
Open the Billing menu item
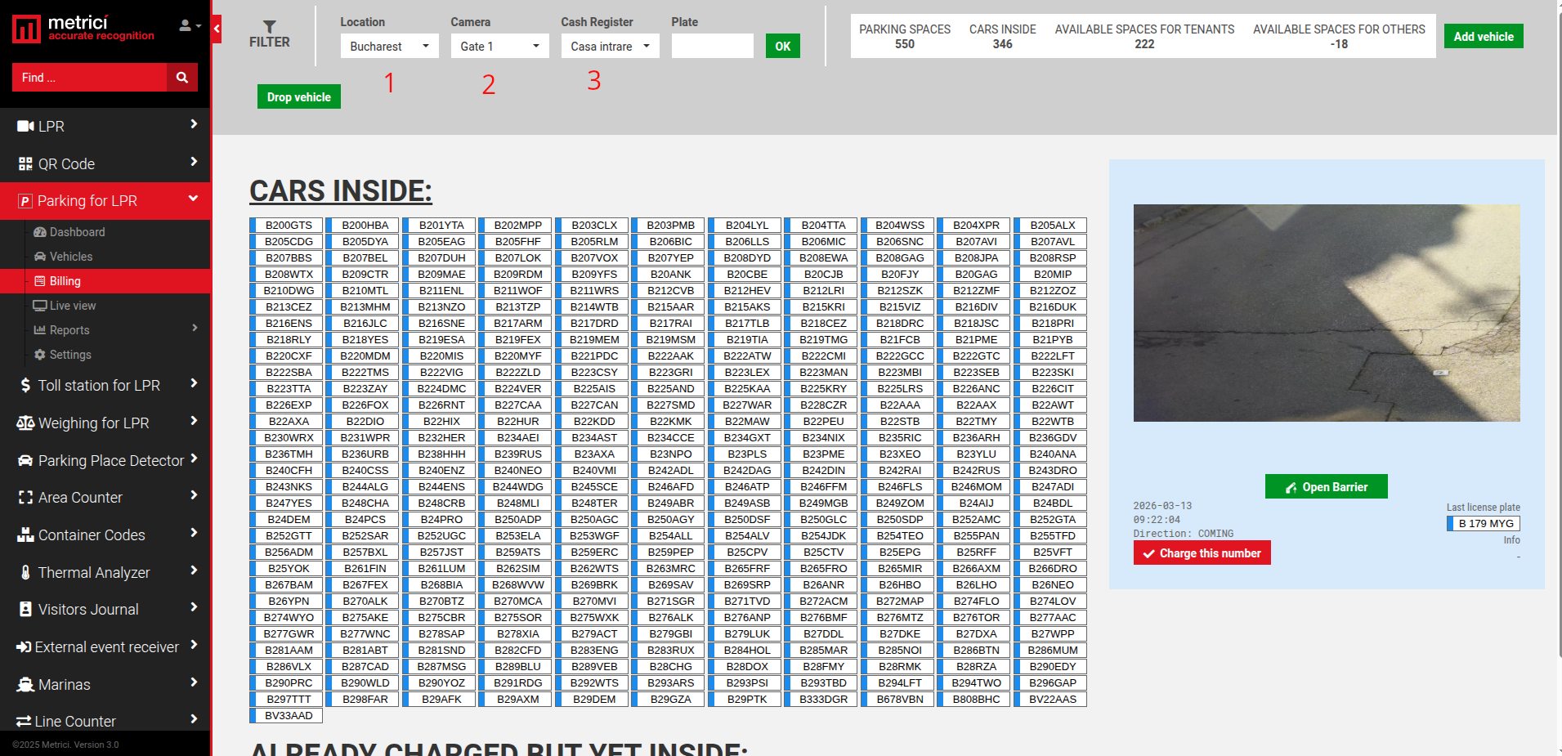tap(105, 281)
